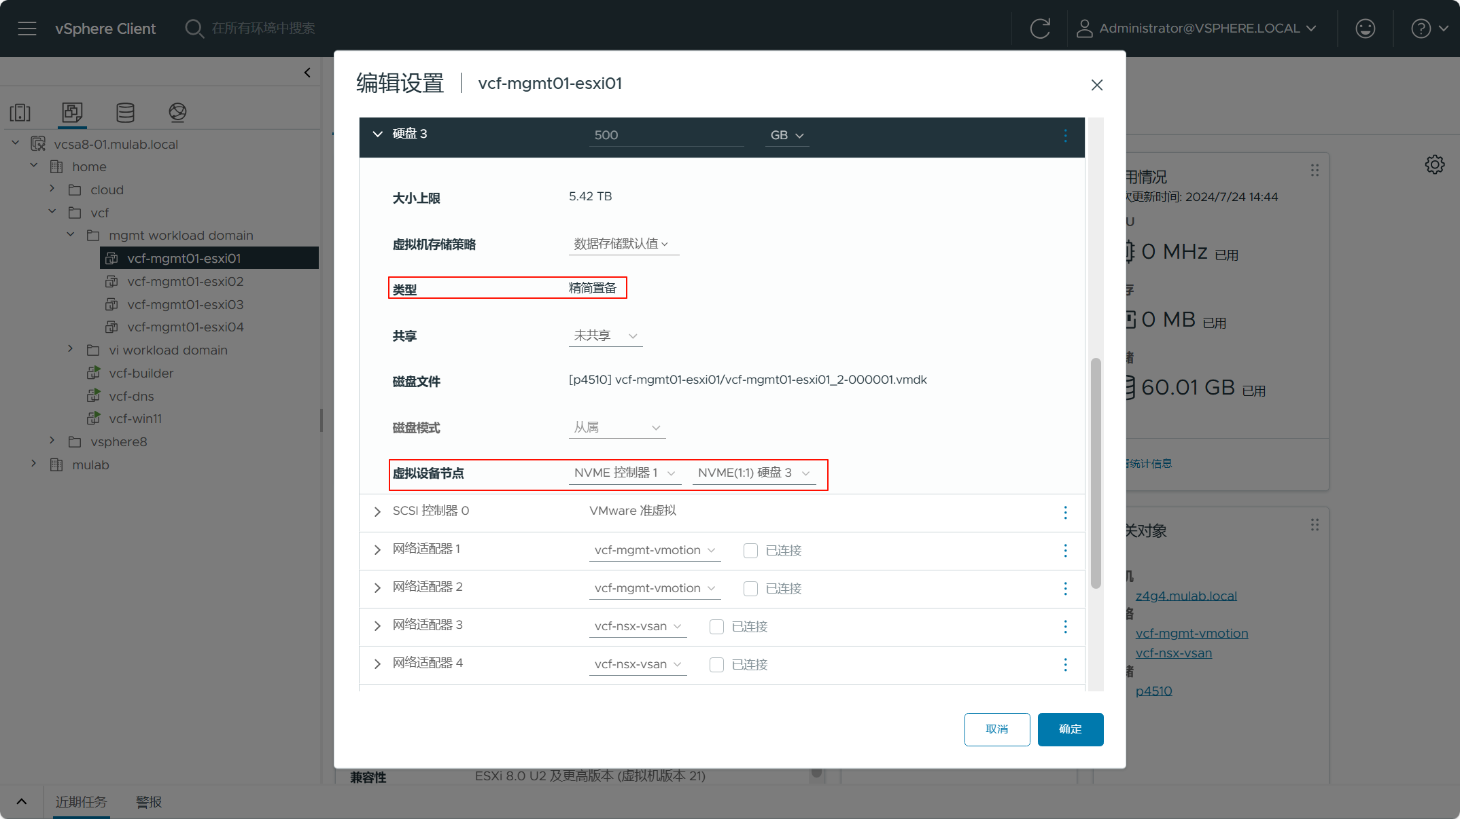Open the z4g4.mulab.local host link

tap(1186, 596)
